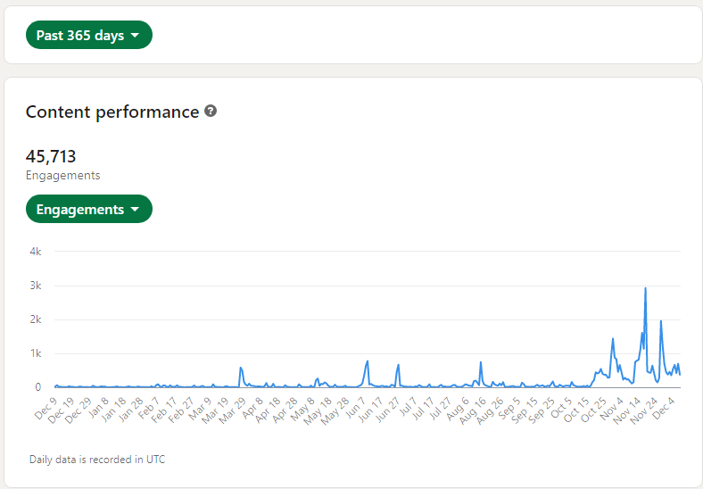Click the Mar 29 x-axis label

pos(232,410)
